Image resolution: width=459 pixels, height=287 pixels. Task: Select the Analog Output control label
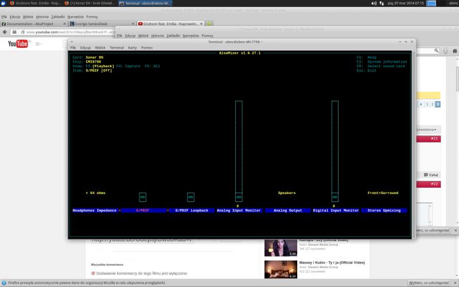coord(287,211)
